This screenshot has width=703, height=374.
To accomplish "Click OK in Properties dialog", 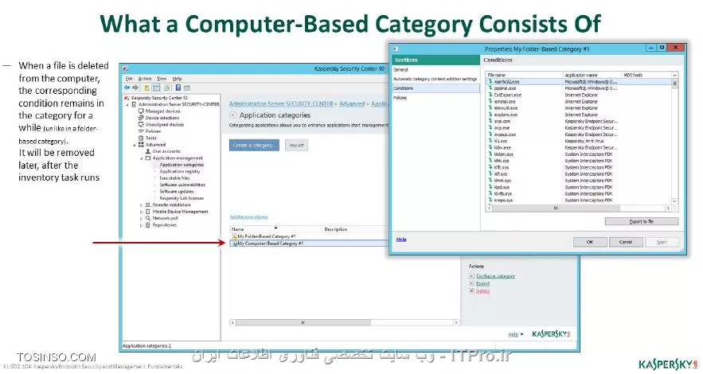I will pos(590,242).
